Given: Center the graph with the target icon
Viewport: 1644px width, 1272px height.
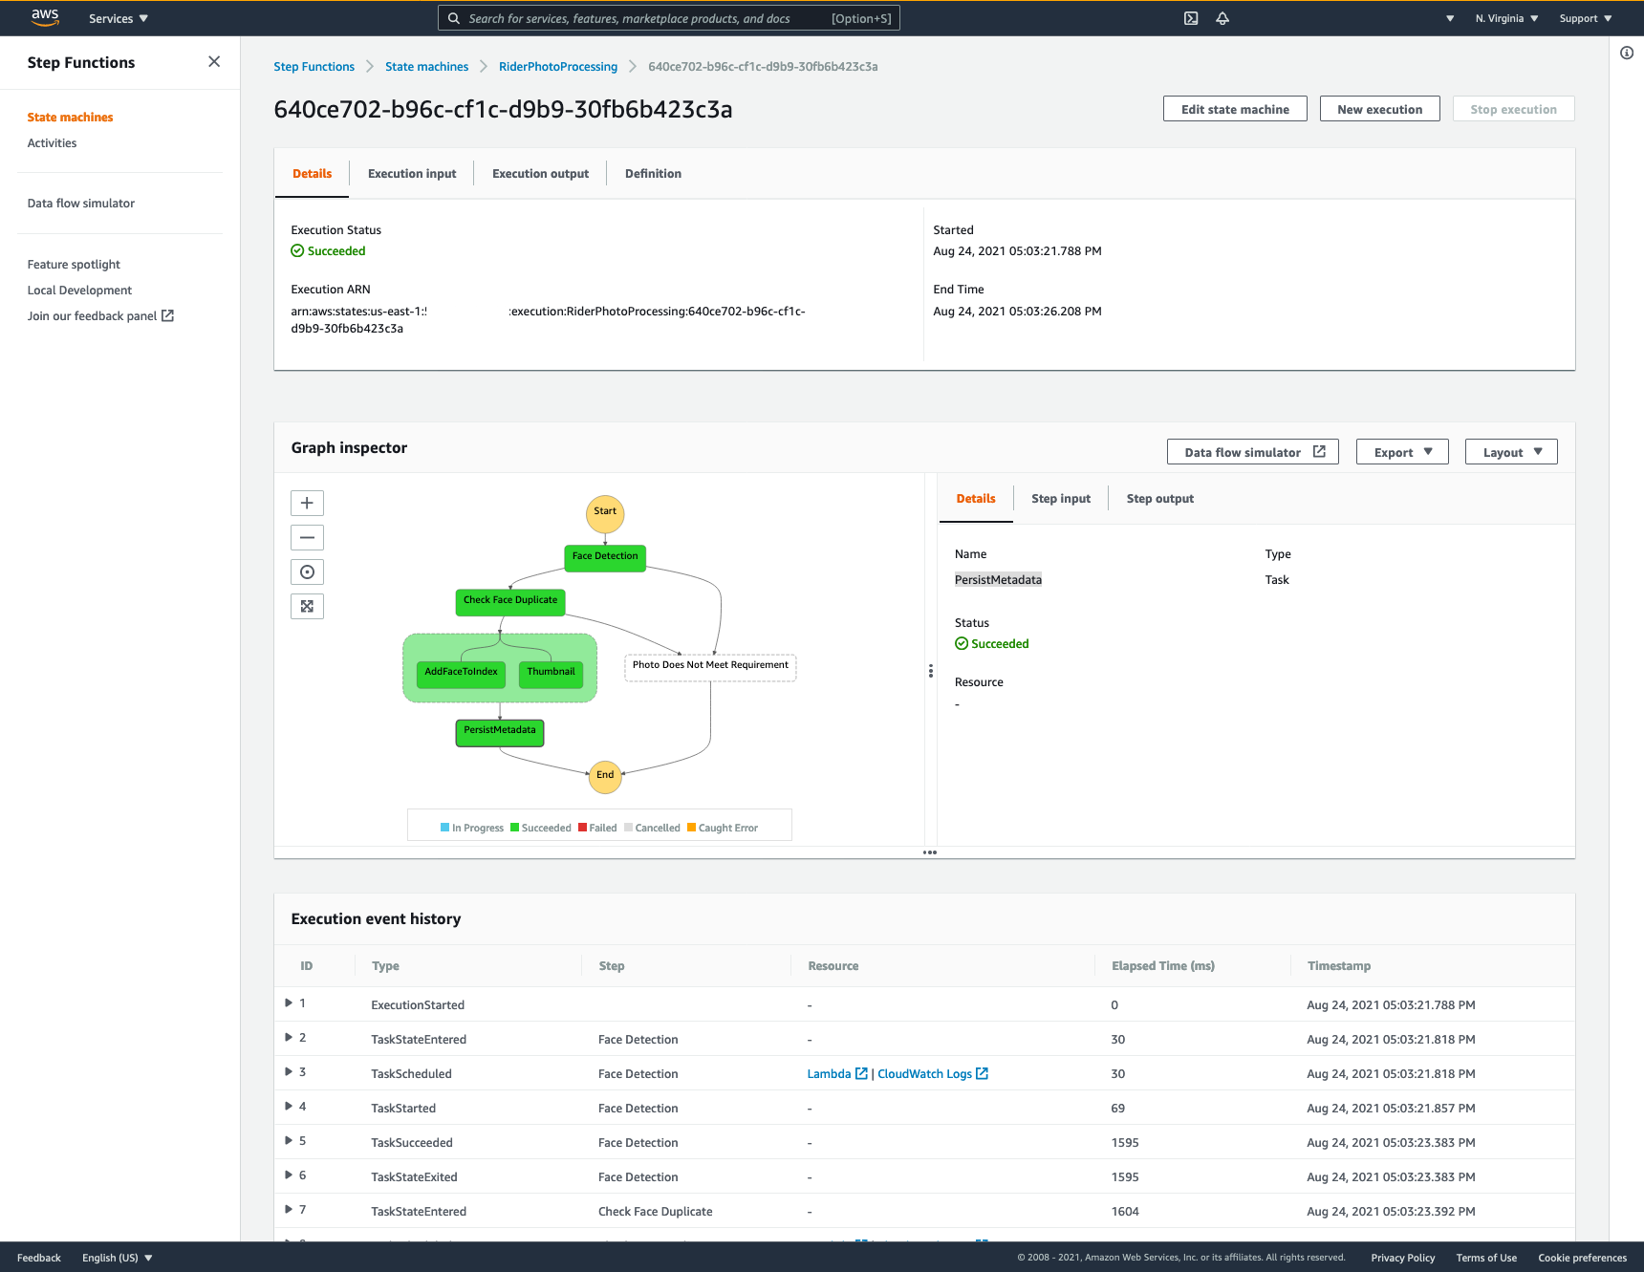Looking at the screenshot, I should (x=307, y=571).
